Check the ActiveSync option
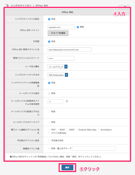This screenshot has width=135, height=175. click(x=99, y=130)
